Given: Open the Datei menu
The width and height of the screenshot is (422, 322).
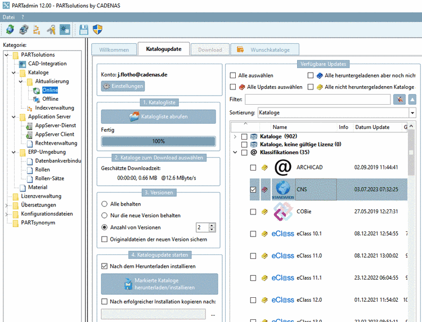Looking at the screenshot, I should (8, 17).
